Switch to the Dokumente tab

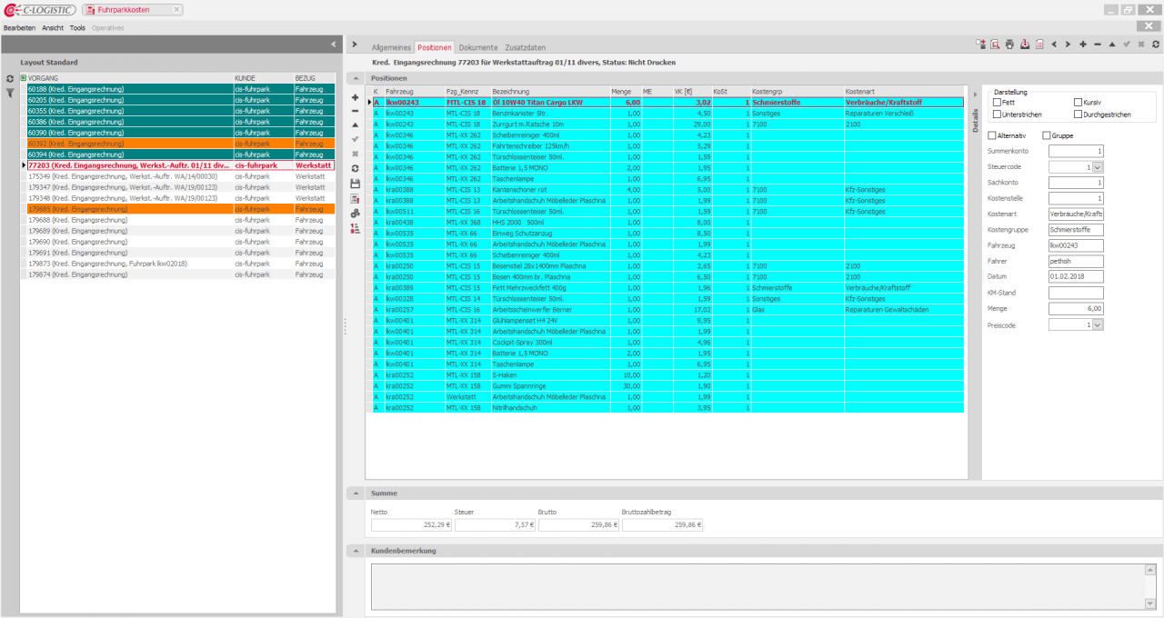point(477,47)
